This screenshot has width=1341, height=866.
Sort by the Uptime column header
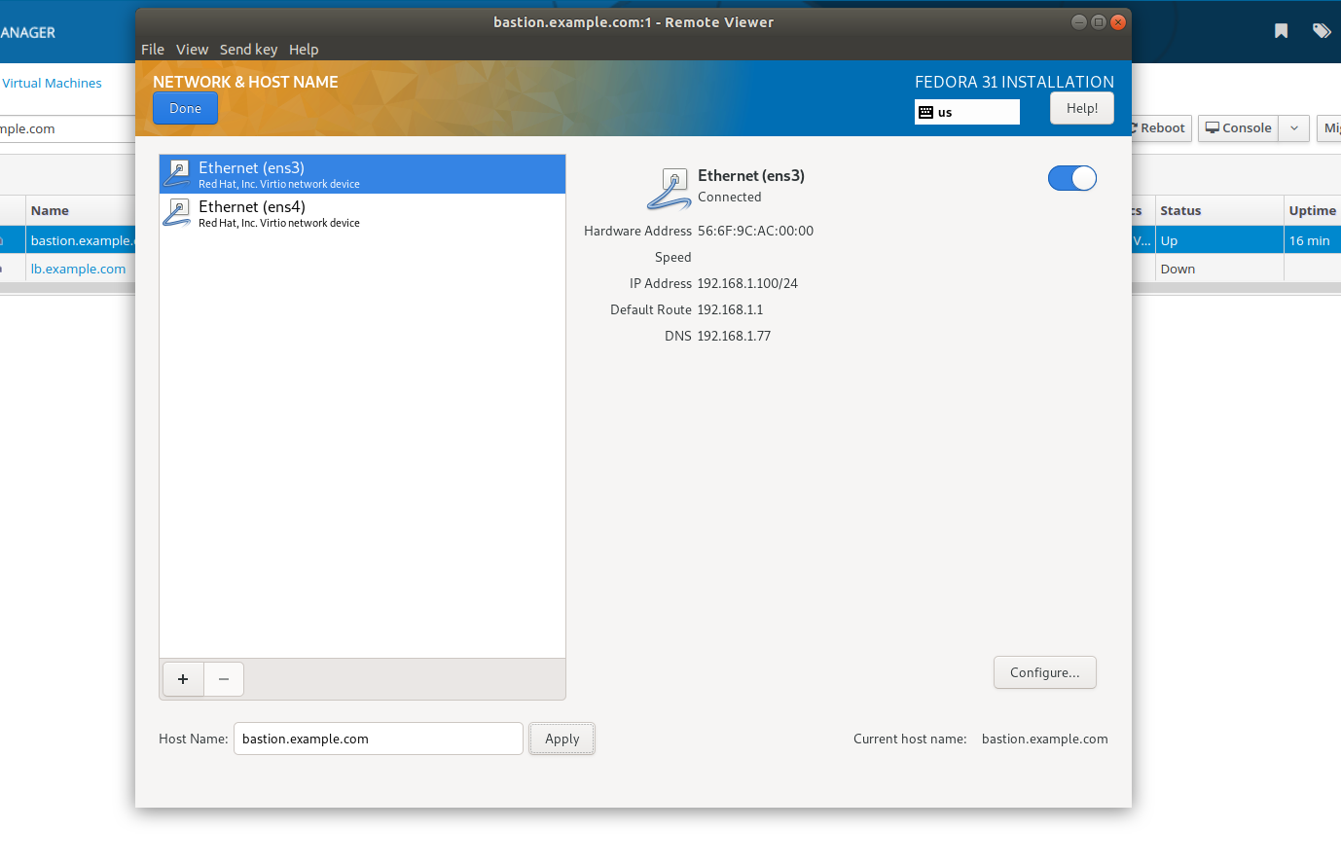(1312, 210)
